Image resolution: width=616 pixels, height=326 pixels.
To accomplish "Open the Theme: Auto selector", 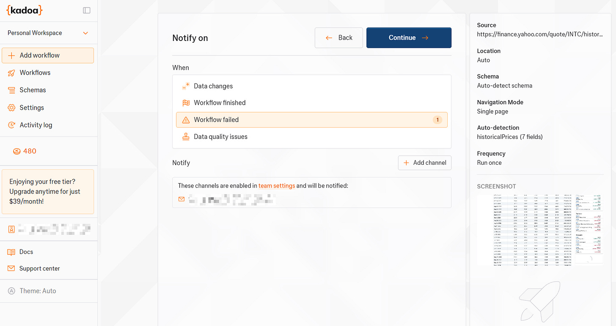I will pos(37,291).
